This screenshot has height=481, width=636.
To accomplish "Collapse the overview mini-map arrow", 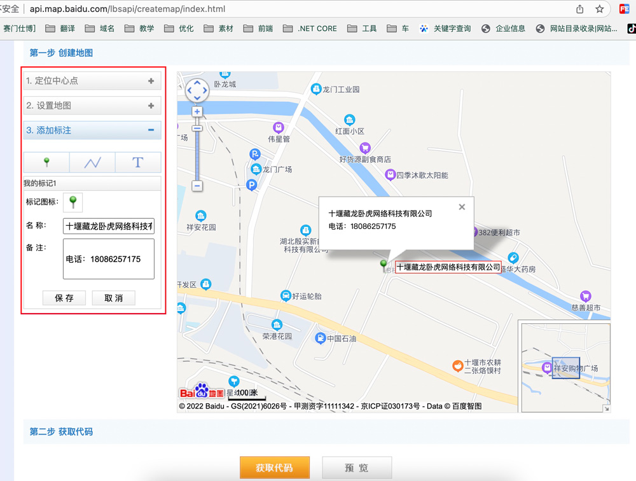I will click(x=606, y=408).
